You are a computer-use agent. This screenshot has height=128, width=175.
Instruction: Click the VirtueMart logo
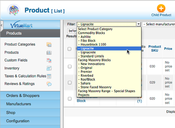(x=21, y=25)
